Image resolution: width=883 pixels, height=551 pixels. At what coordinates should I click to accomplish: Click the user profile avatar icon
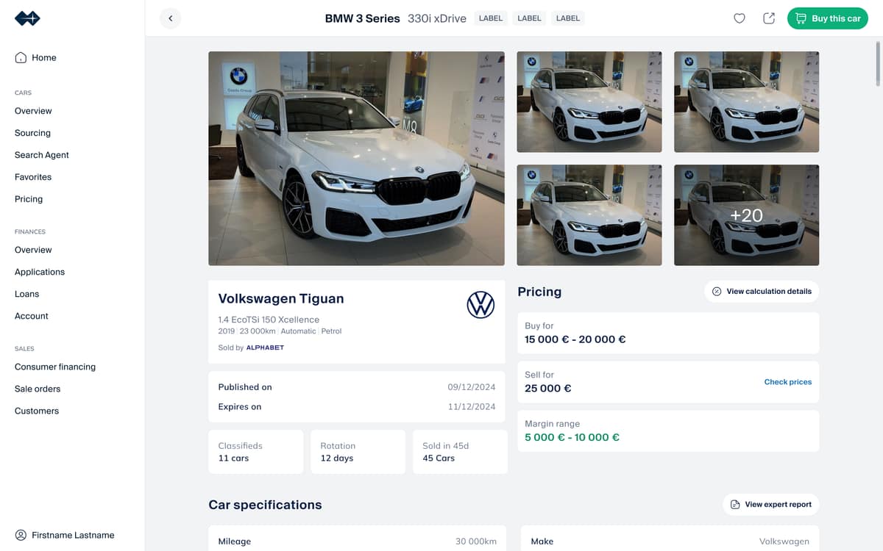point(21,535)
